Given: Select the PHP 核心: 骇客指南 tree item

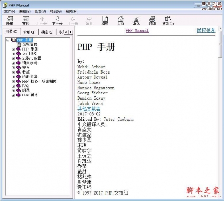Looking at the screenshot, I should pos(39,81).
